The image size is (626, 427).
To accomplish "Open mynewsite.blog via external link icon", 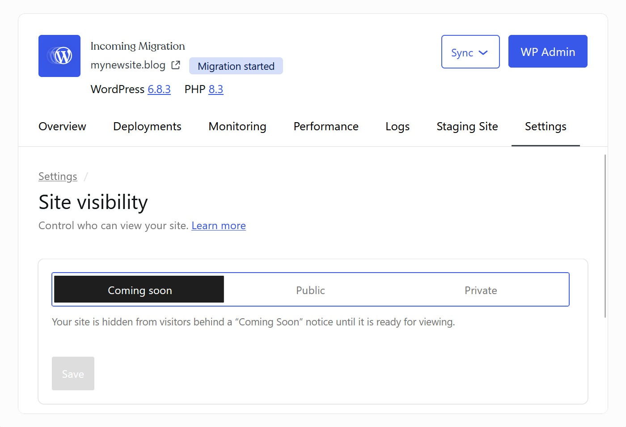I will point(176,65).
